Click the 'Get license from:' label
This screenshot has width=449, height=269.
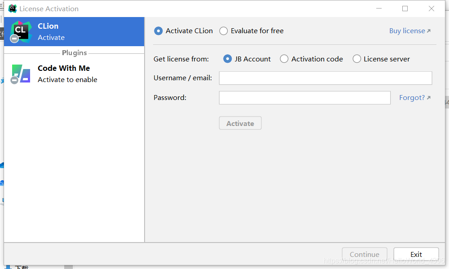(x=181, y=59)
